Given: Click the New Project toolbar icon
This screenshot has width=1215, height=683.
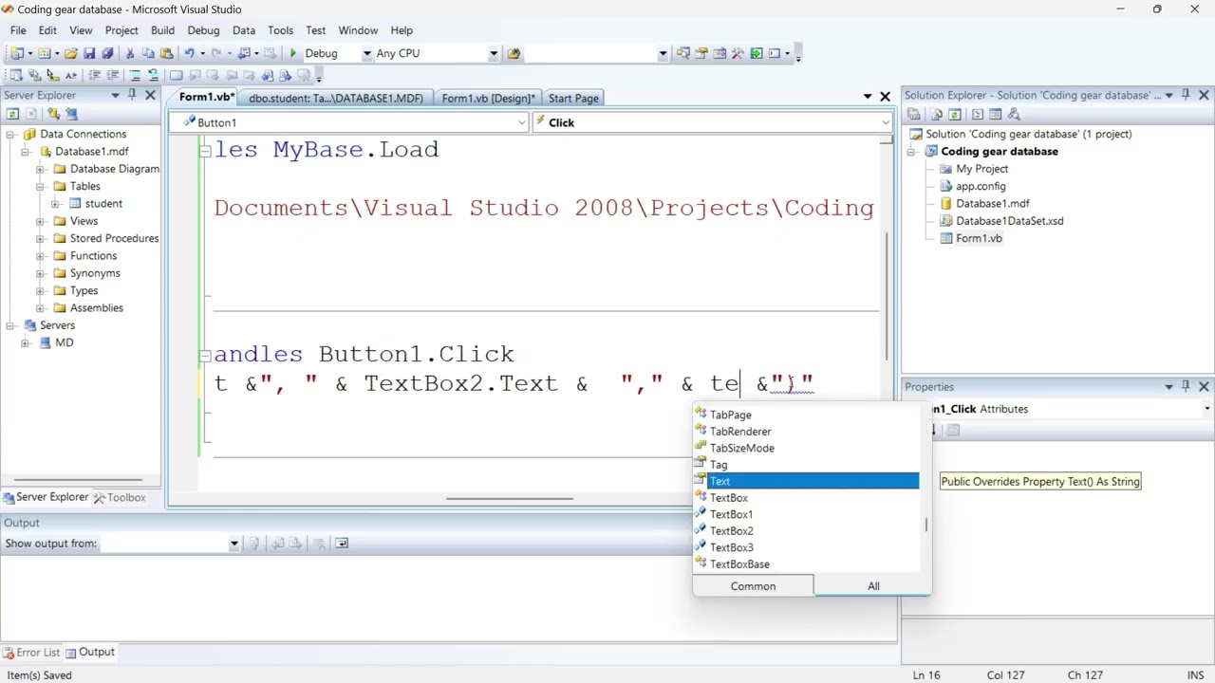Looking at the screenshot, I should point(17,53).
